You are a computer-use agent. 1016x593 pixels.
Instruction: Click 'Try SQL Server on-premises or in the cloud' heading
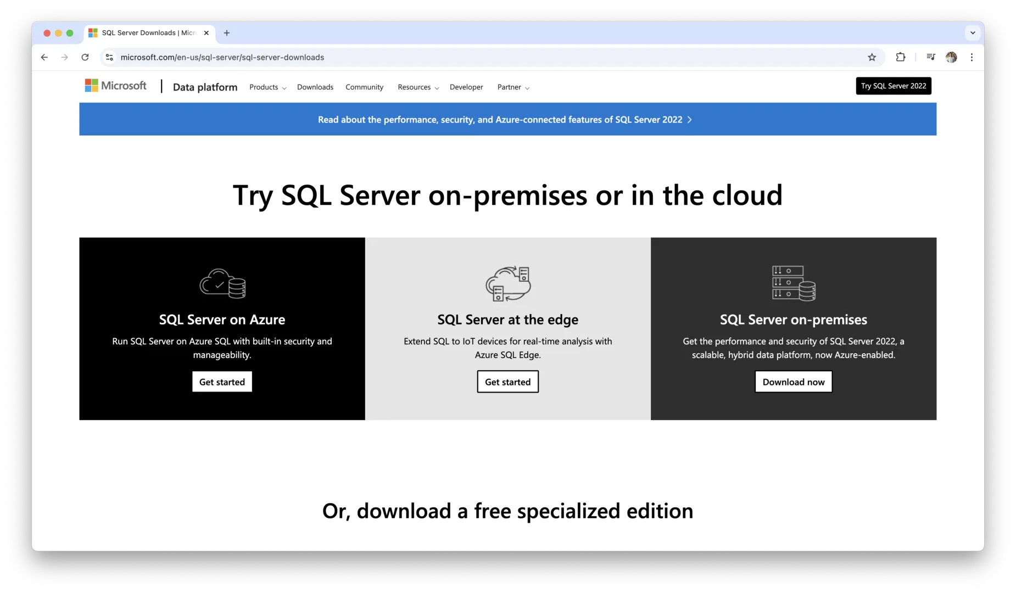507,195
